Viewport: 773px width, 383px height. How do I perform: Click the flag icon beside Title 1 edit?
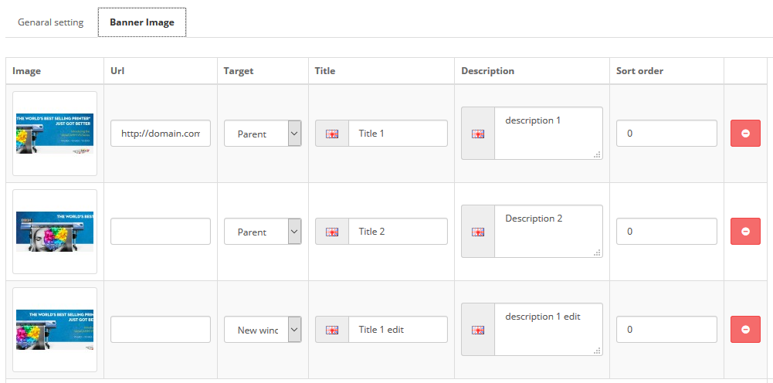(x=332, y=330)
